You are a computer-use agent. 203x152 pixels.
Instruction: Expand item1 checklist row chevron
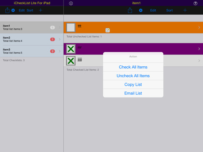(60, 27)
